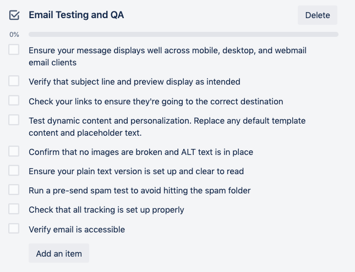Check the plain text version checkbox
The width and height of the screenshot is (355, 272).
click(14, 171)
